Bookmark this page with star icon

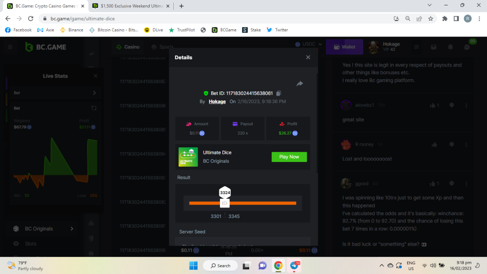pyautogui.click(x=431, y=18)
